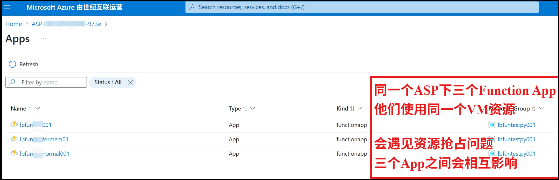Expand the Resource Group column chevron
559x180 pixels.
(x=541, y=108)
